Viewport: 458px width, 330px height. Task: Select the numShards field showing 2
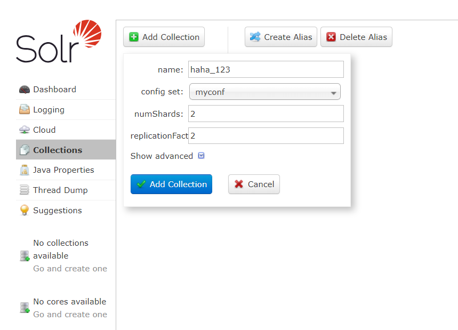tap(266, 114)
